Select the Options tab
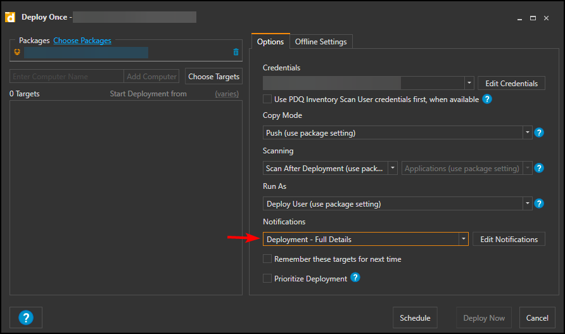 pyautogui.click(x=270, y=42)
